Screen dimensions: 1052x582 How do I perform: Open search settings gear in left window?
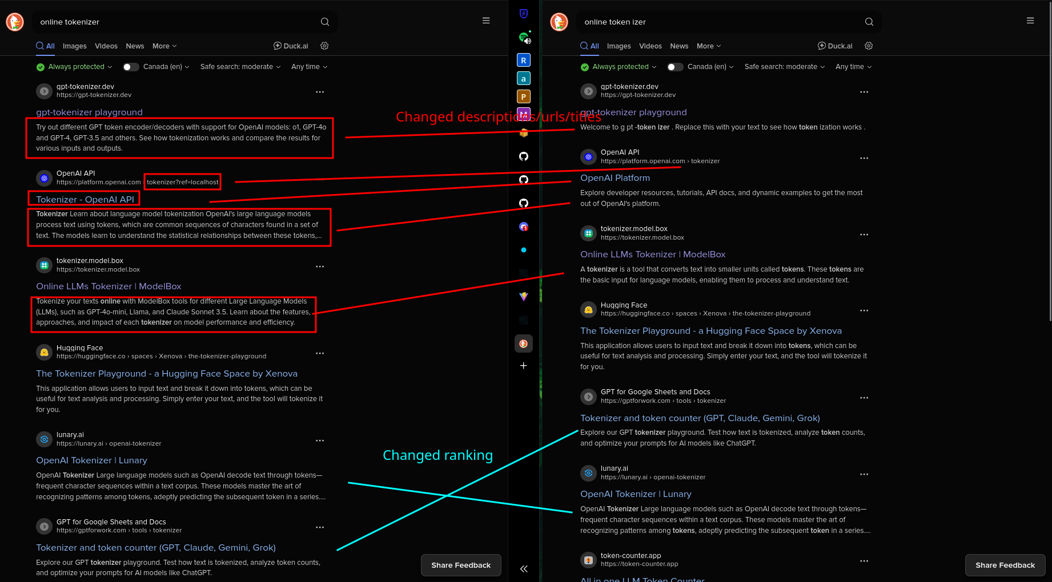[324, 46]
